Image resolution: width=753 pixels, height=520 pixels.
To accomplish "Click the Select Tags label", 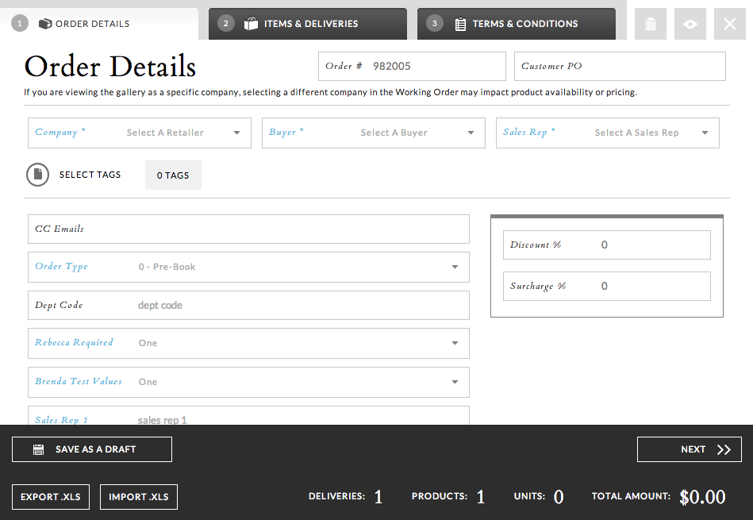I will (90, 175).
